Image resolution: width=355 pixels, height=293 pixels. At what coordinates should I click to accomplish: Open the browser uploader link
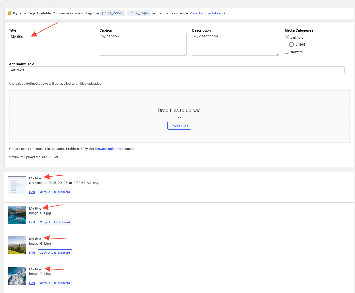tap(108, 149)
